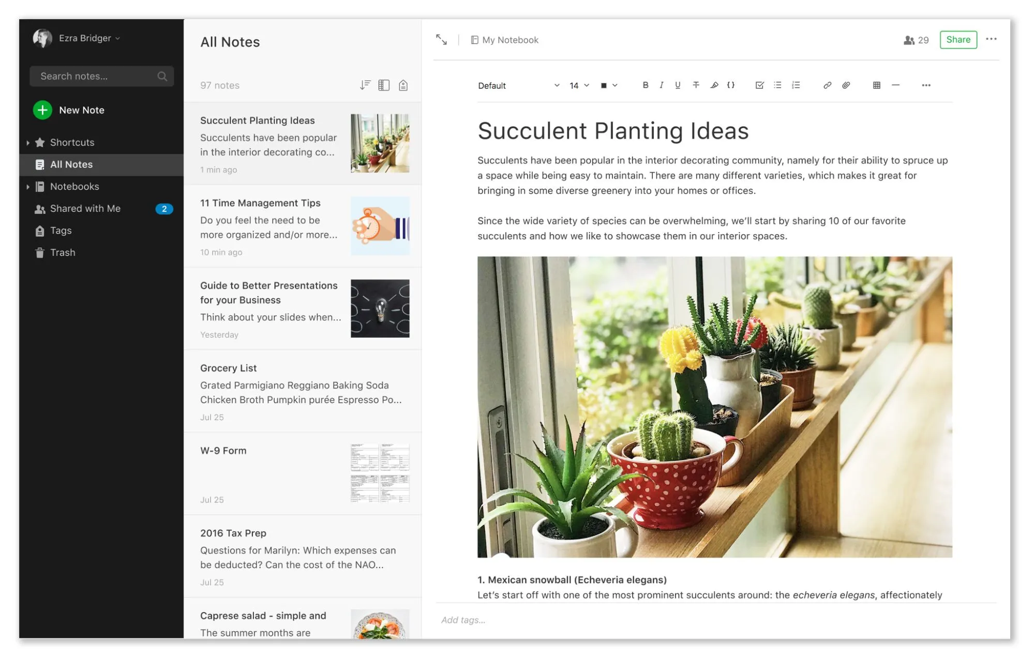The image size is (1034, 659).
Task: Click the Insert Table icon
Action: click(876, 85)
